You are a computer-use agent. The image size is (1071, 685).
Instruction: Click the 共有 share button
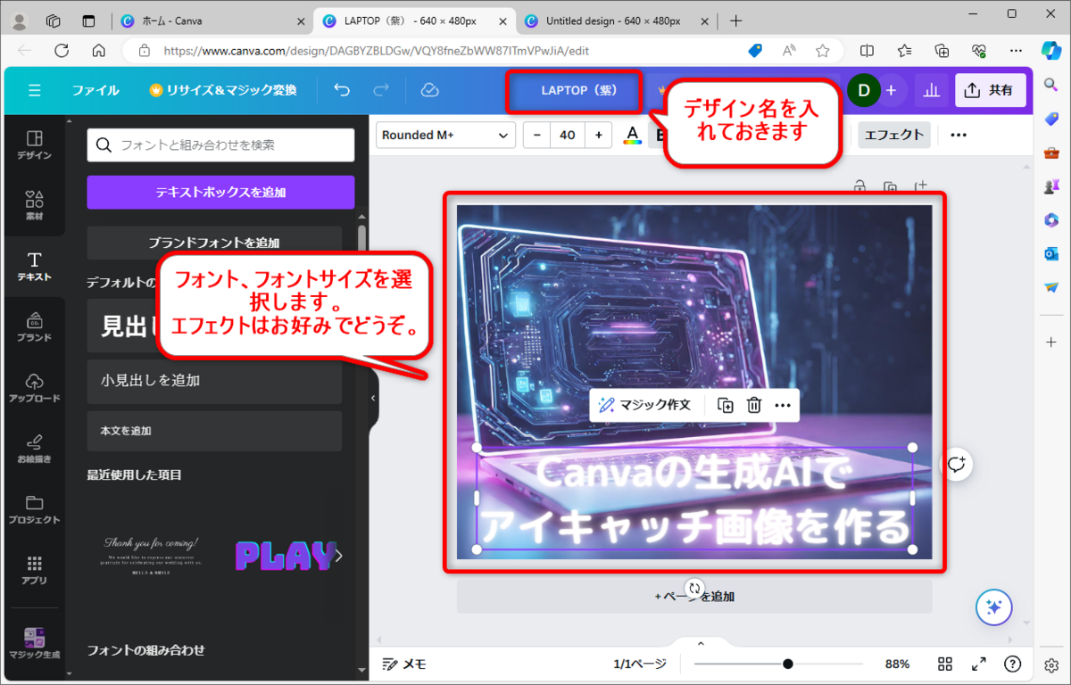tap(990, 90)
